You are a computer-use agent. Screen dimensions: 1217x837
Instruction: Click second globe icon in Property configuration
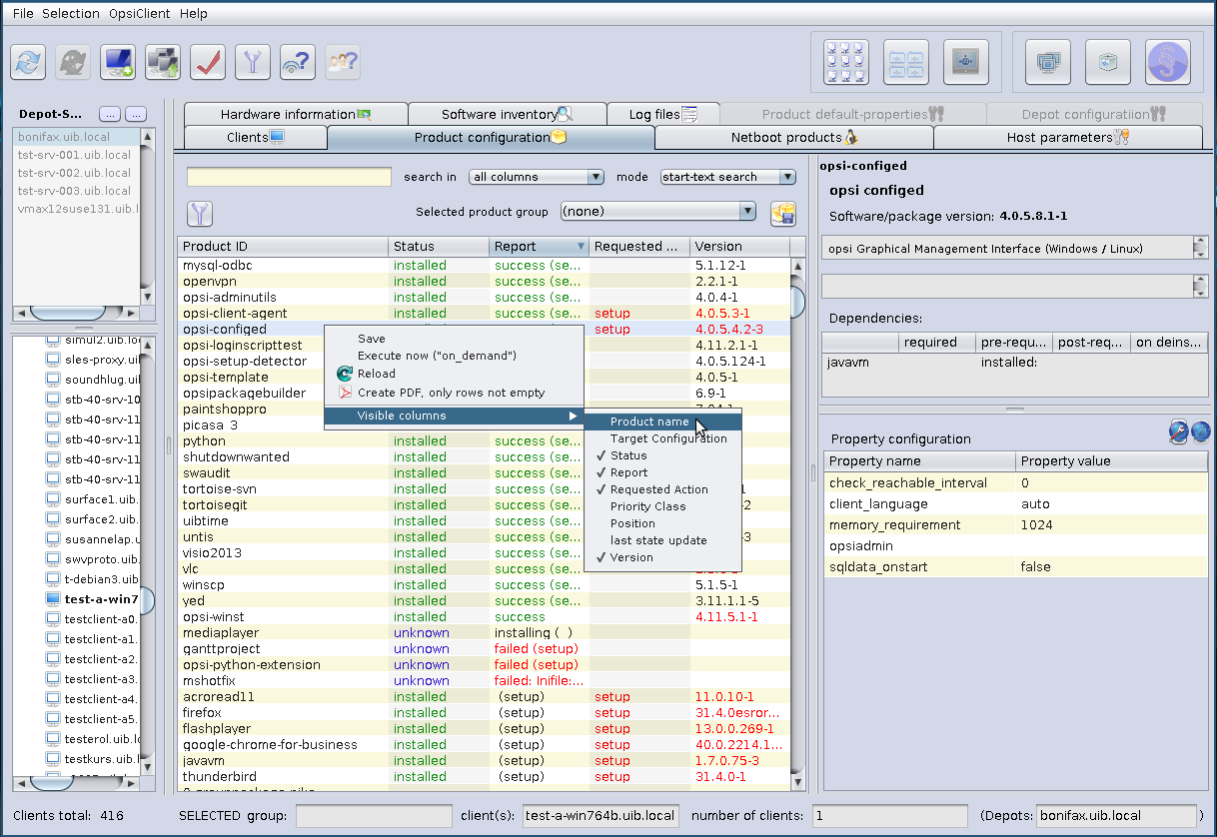[x=1201, y=431]
